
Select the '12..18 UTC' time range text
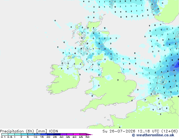pyautogui.click(x=149, y=131)
